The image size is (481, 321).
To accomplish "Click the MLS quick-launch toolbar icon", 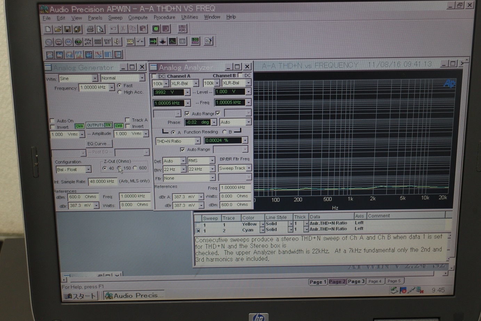I will click(98, 55).
